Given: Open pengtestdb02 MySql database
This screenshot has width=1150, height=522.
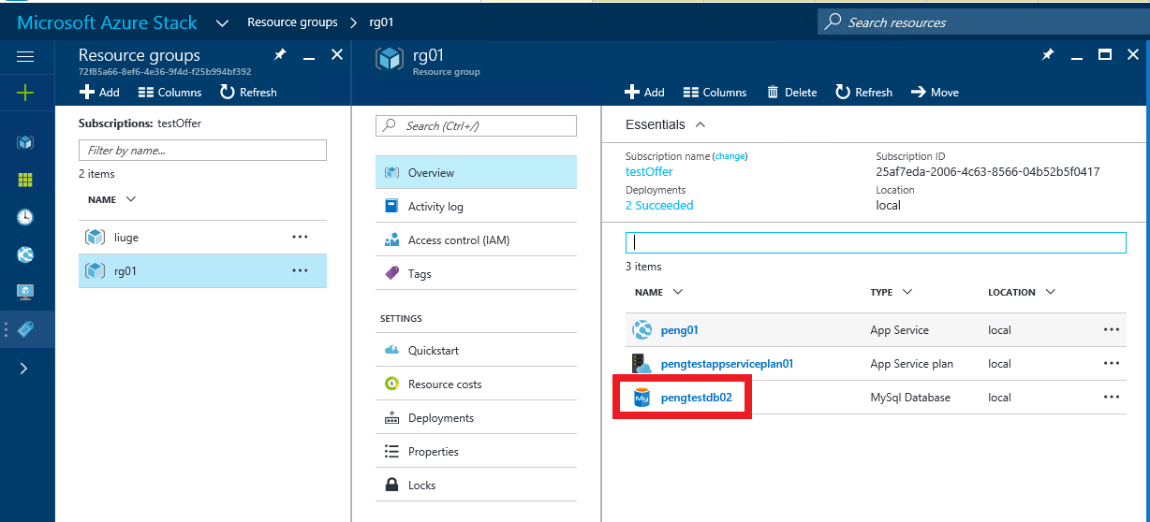Looking at the screenshot, I should point(696,398).
